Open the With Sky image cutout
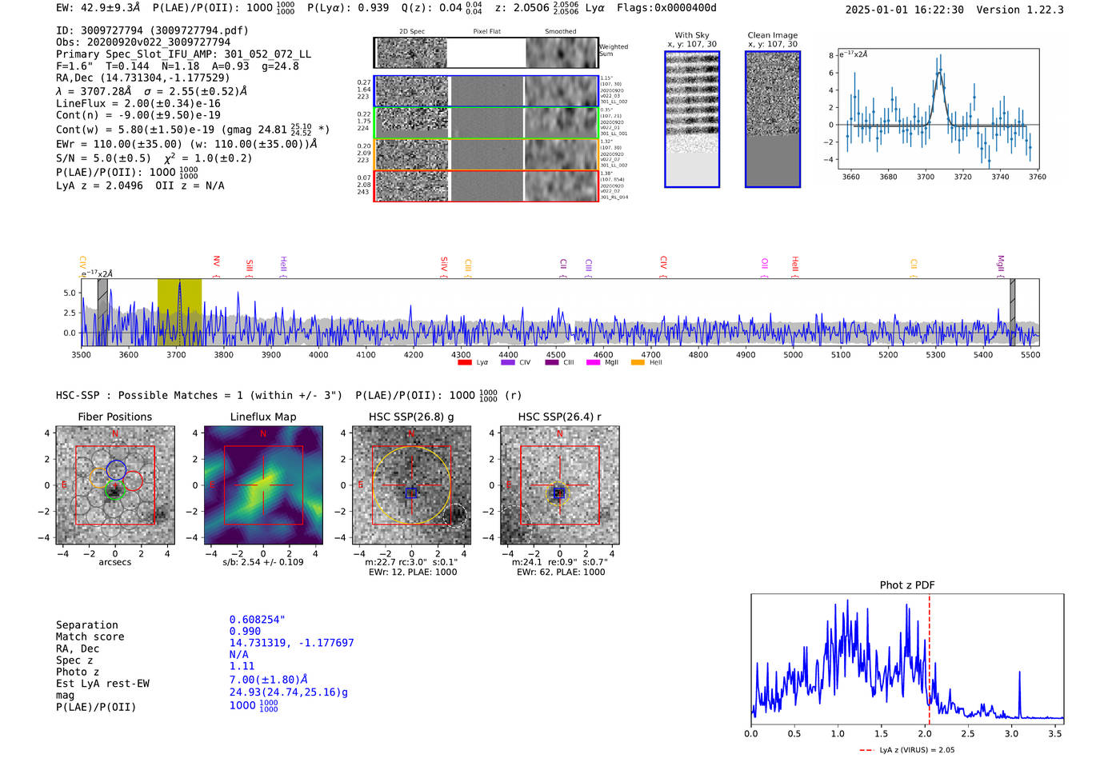The width and height of the screenshot is (1120, 762). (692, 119)
